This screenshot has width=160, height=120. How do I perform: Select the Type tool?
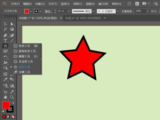pos(5,41)
